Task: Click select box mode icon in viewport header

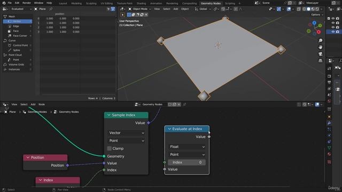Action: (129, 14)
